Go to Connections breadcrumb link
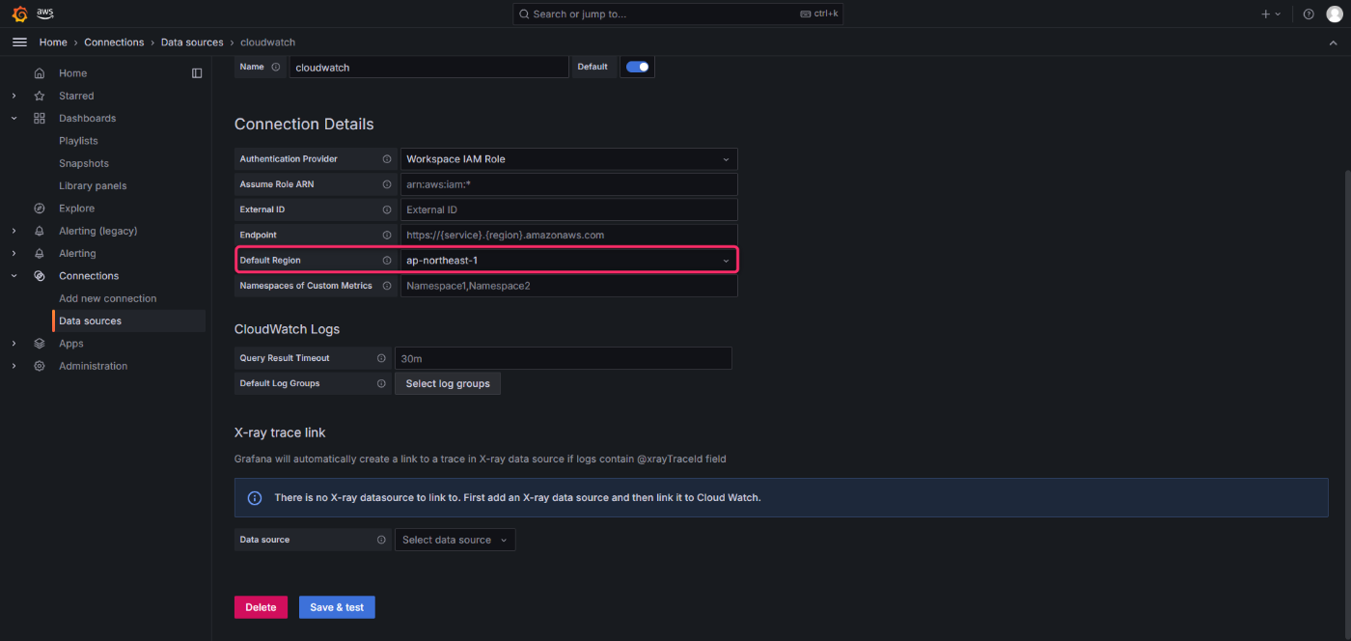The height and width of the screenshot is (641, 1351). pyautogui.click(x=114, y=42)
